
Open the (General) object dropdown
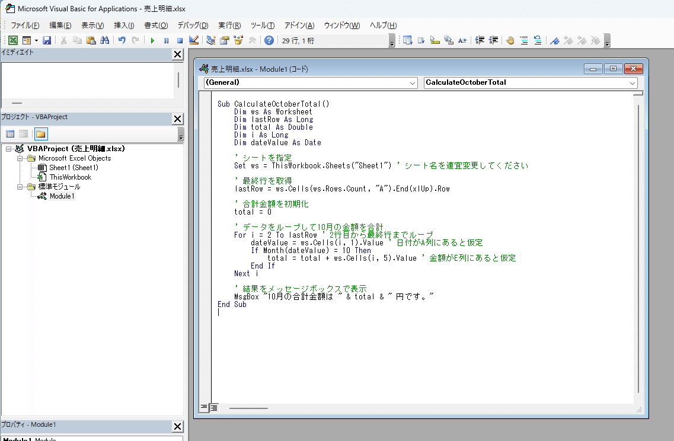tap(413, 84)
